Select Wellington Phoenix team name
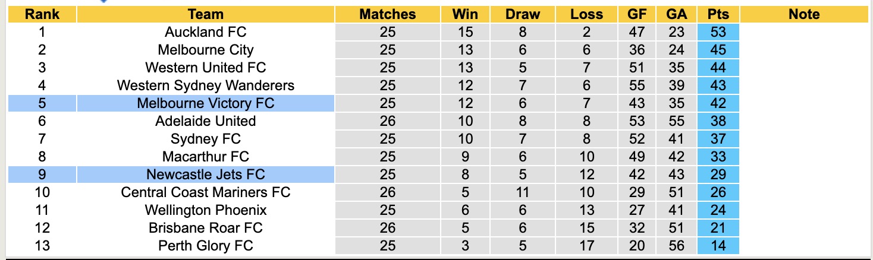This screenshot has height=260, width=873. click(205, 210)
